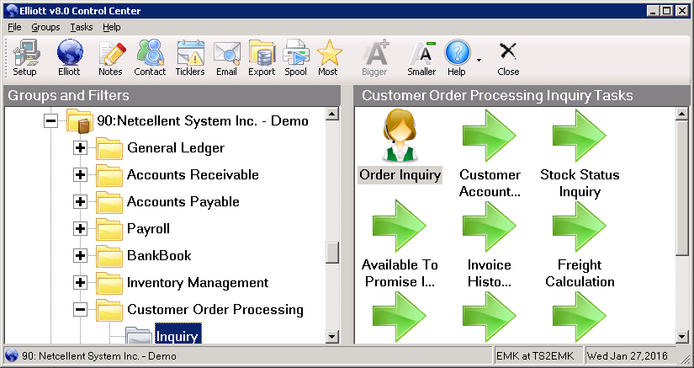
Task: Click '90: Netcellent System Inc. - Demo' status text
Action: 98,356
